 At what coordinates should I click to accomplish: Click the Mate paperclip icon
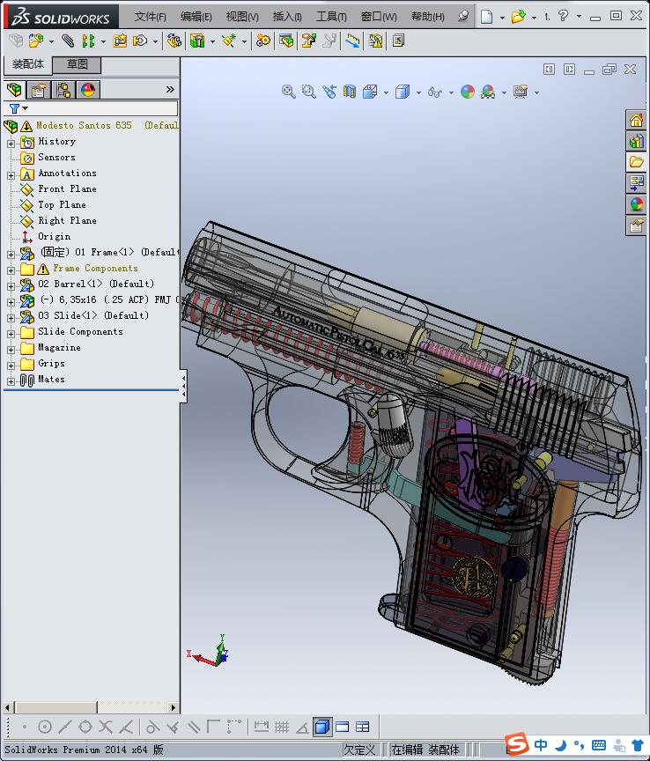click(68, 41)
